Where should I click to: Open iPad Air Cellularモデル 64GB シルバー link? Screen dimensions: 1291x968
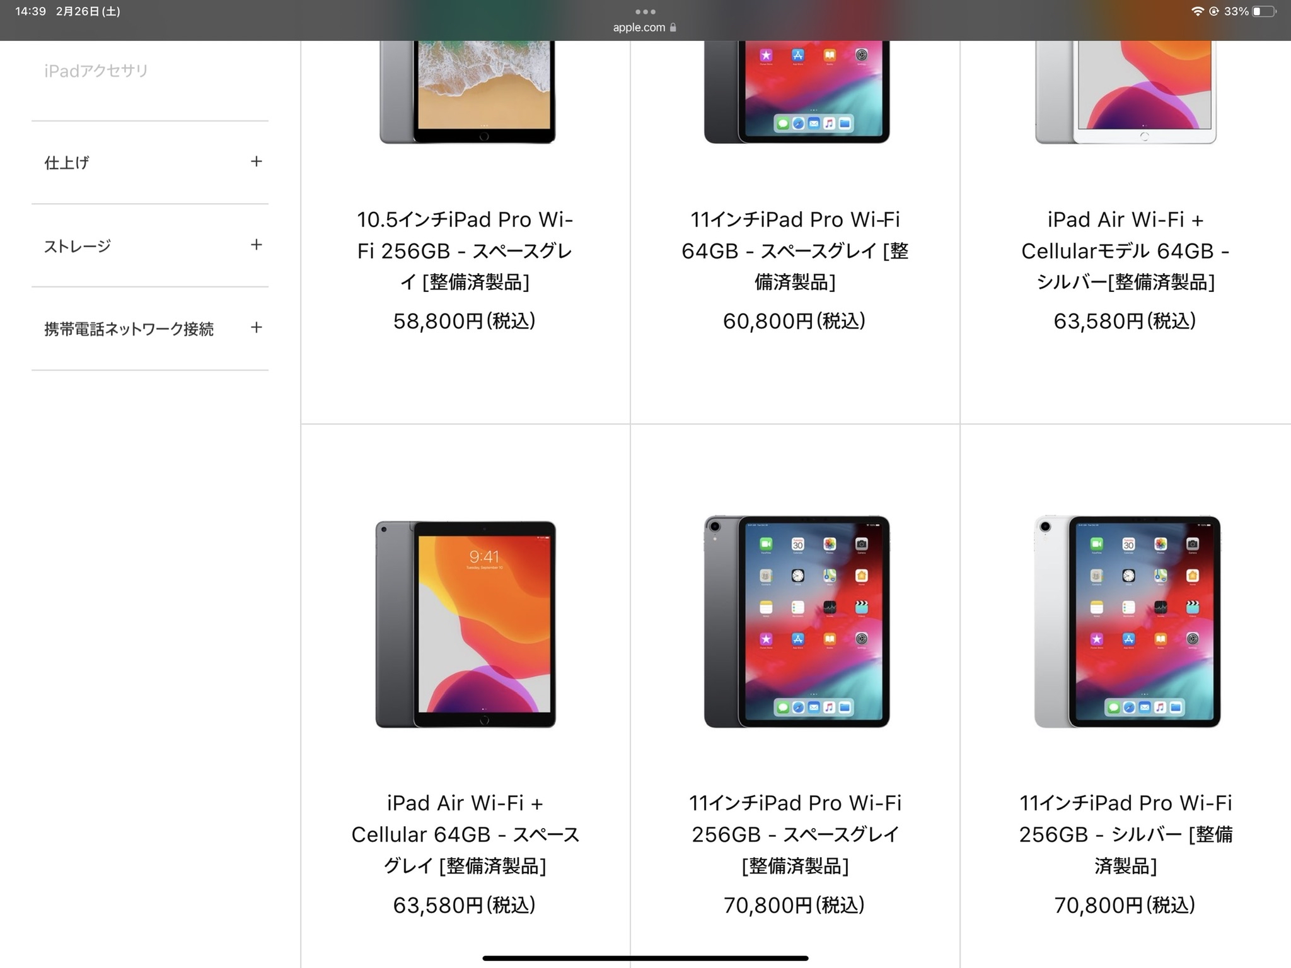pos(1125,250)
